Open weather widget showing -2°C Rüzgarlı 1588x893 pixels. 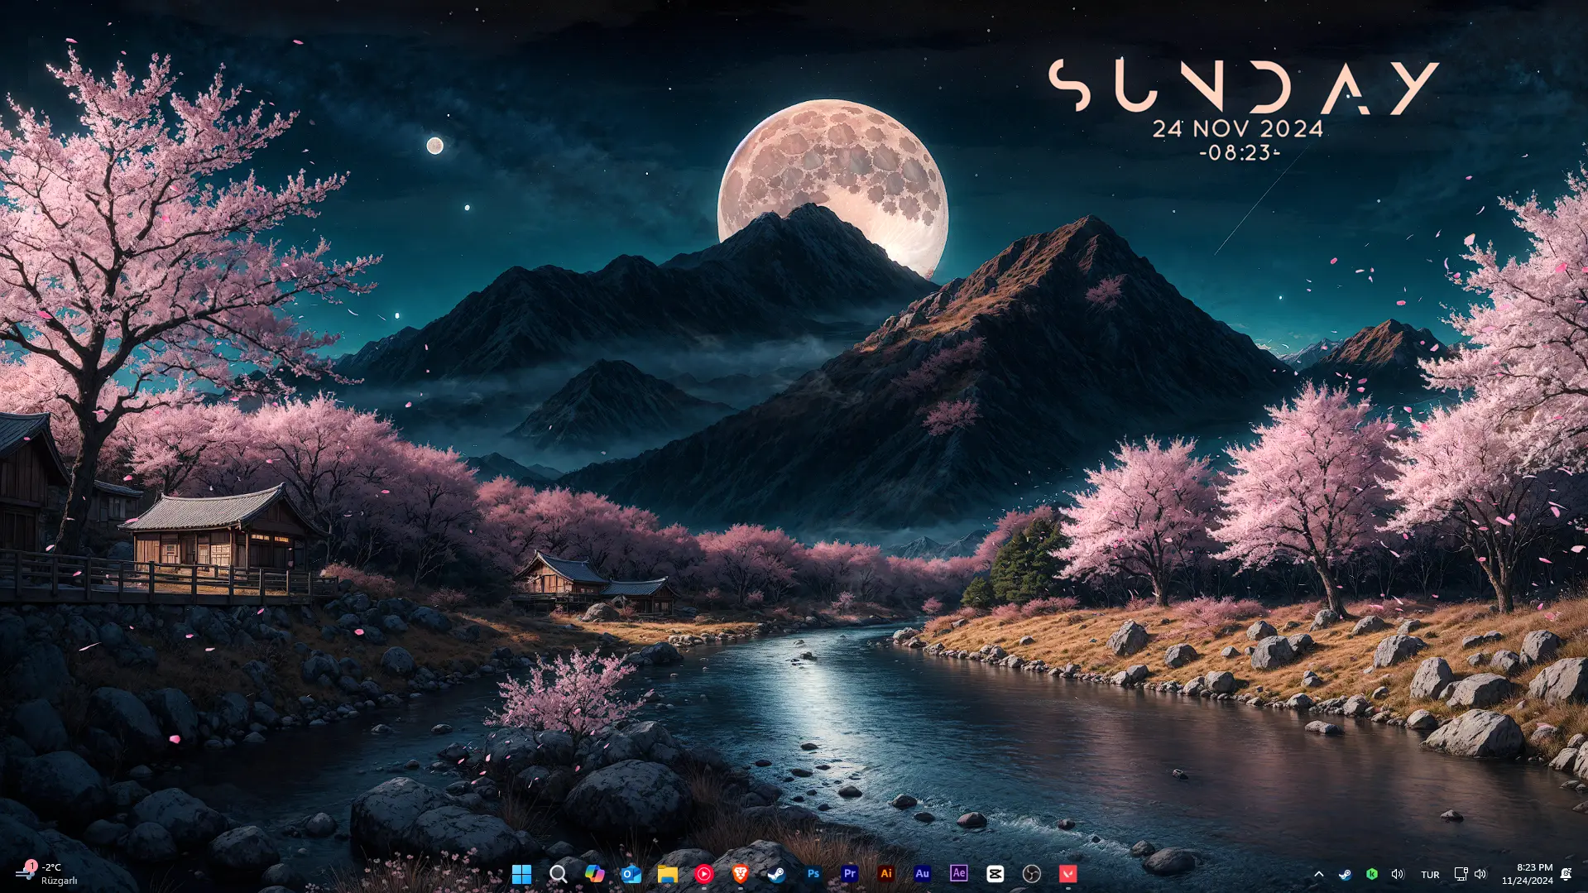click(x=47, y=874)
